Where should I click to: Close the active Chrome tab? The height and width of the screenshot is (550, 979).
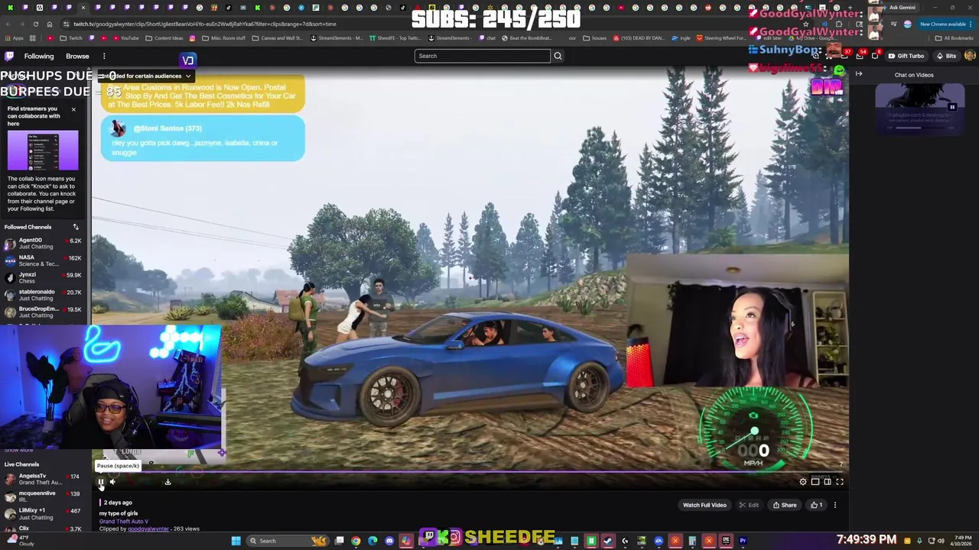[x=83, y=8]
